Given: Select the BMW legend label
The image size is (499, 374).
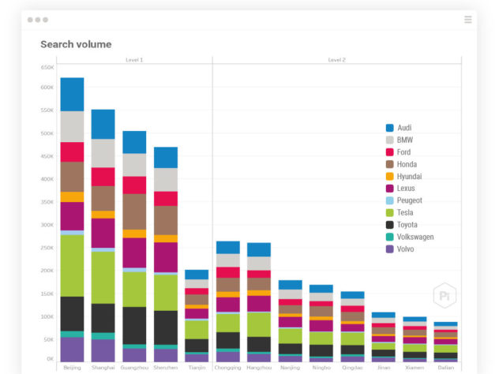Looking at the screenshot, I should point(405,140).
